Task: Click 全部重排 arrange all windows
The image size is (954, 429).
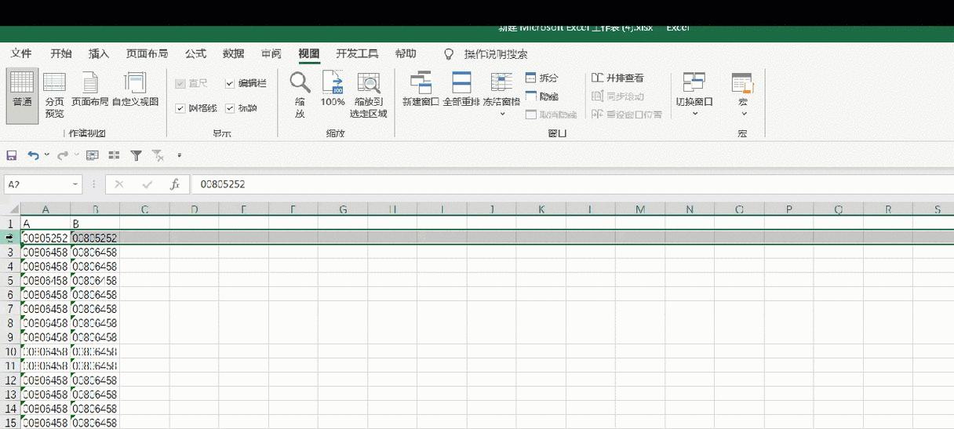Action: pos(461,90)
